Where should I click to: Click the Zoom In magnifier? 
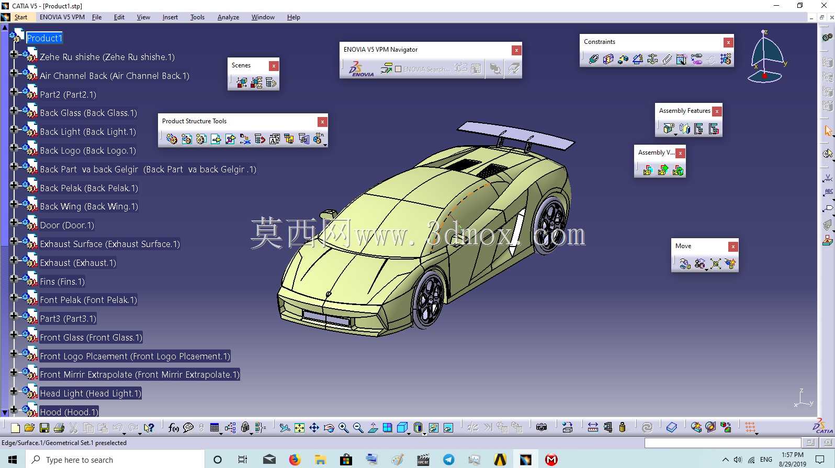(x=343, y=428)
